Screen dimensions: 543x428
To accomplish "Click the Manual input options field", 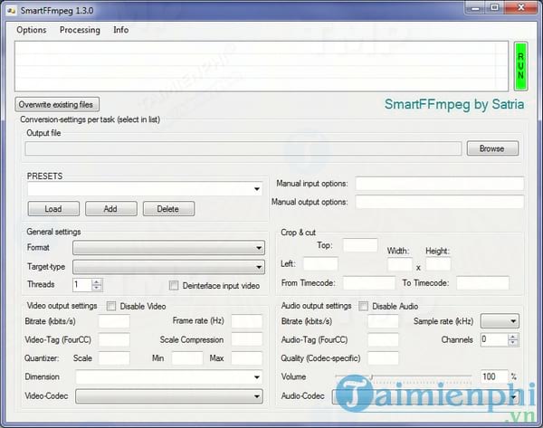I will [440, 184].
